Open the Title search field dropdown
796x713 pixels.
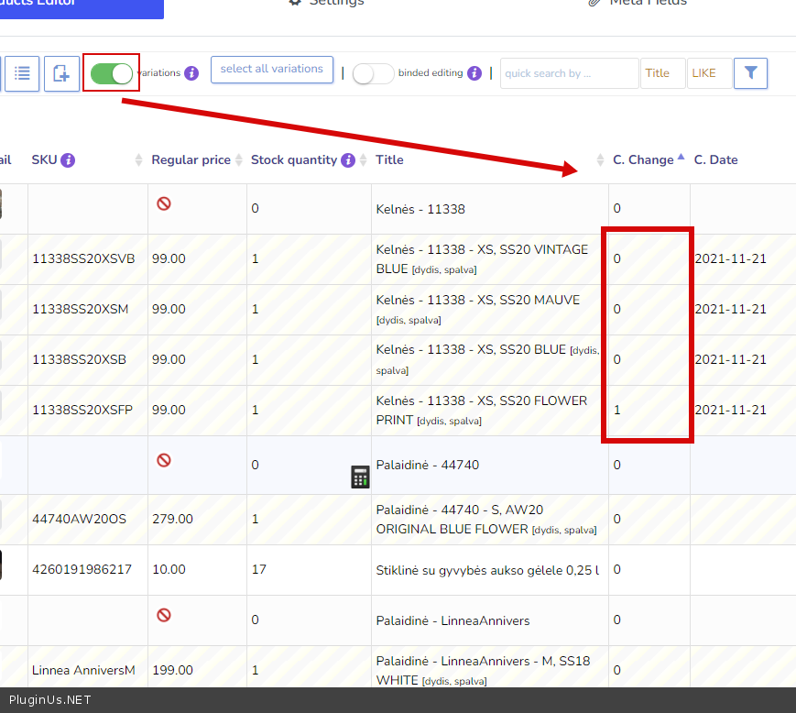point(661,73)
